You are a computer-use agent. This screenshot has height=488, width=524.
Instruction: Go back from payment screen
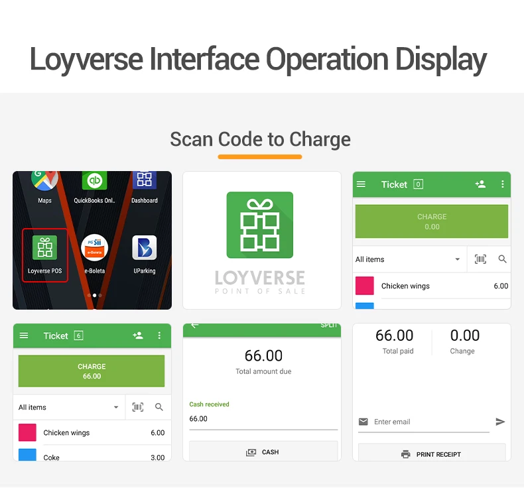[x=195, y=326]
